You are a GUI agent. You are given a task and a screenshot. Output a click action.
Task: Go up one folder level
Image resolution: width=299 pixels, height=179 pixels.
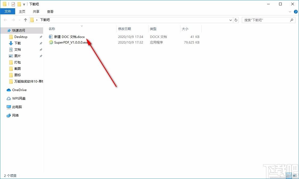click(x=26, y=20)
